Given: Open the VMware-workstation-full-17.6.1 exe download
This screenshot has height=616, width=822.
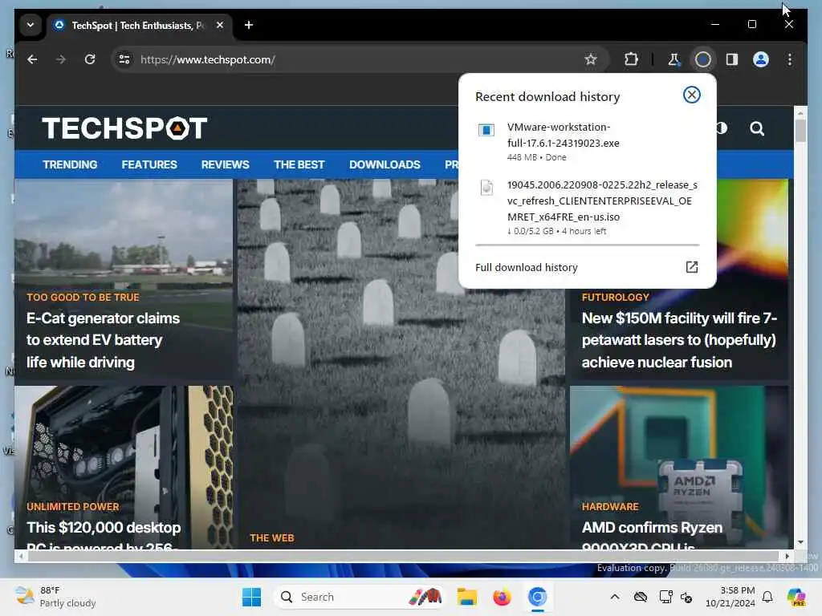Looking at the screenshot, I should [587, 141].
